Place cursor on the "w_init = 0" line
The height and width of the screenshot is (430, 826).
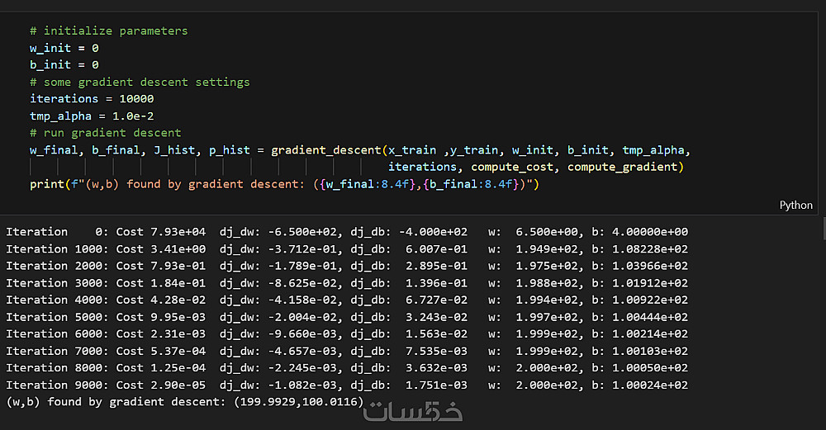[x=64, y=48]
